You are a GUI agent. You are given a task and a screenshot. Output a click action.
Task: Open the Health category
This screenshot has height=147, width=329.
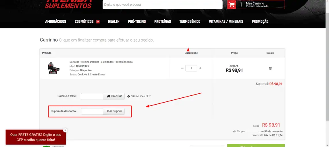point(114,21)
